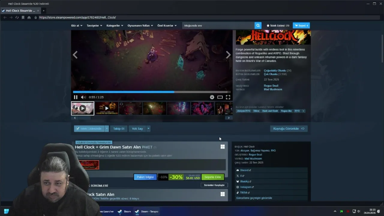The height and width of the screenshot is (216, 384).
Task: Open the Oynamanın Yolları menu
Action: [140, 25]
